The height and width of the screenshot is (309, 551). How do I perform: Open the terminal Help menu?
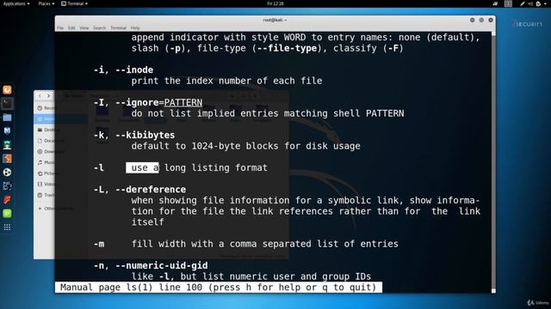[x=135, y=27]
